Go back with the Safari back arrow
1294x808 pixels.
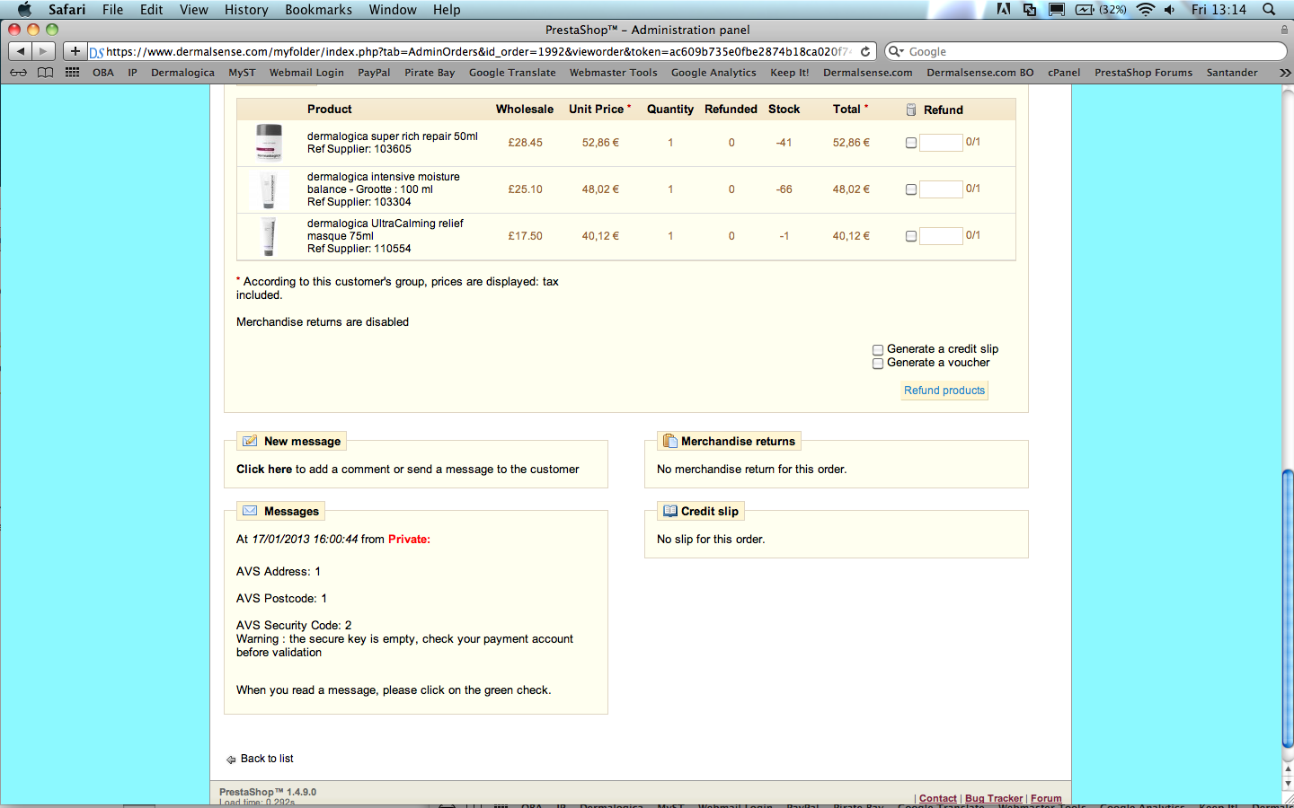point(21,51)
